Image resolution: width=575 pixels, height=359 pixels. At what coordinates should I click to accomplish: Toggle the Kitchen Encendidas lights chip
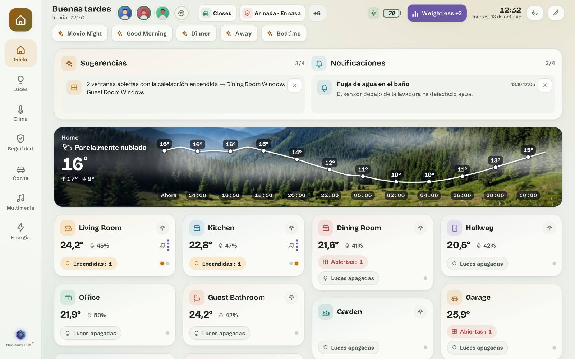tap(218, 264)
